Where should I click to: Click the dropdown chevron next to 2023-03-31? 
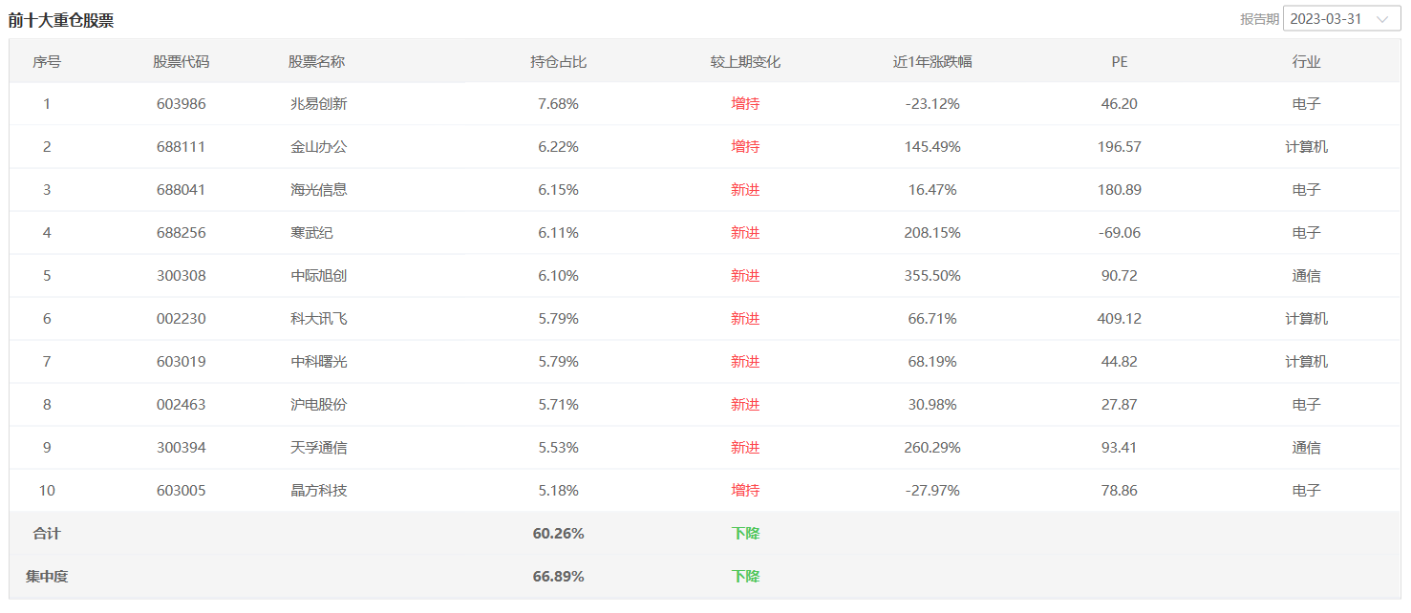(1382, 19)
